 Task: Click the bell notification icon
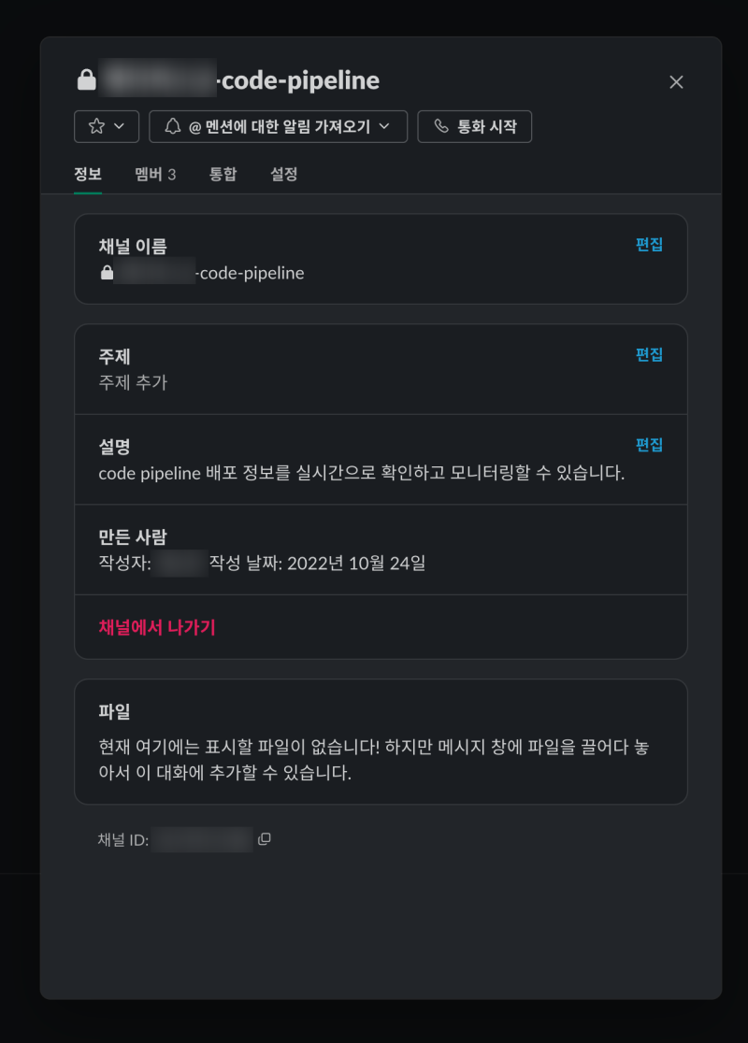click(172, 127)
